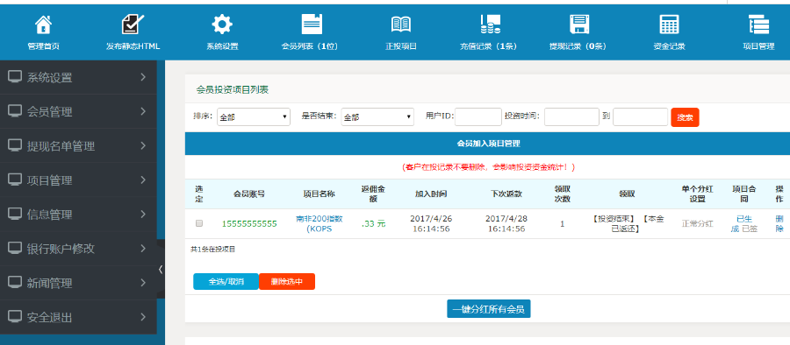Open project link 南非200指数
Image resolution: width=790 pixels, height=345 pixels.
[x=320, y=224]
